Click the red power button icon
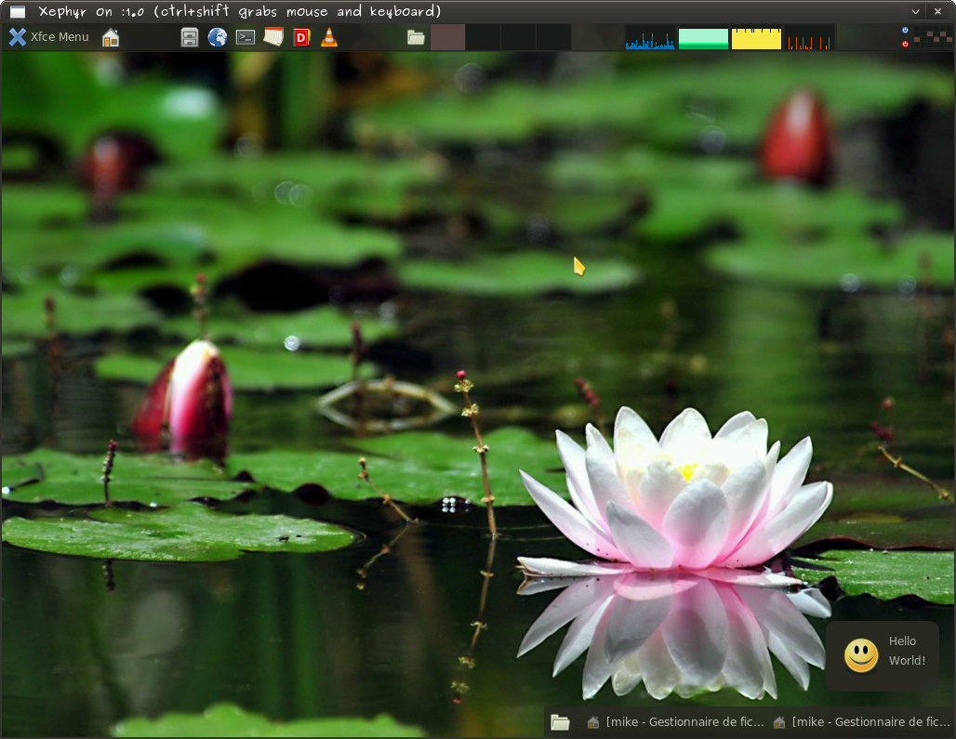This screenshot has height=739, width=956. 905,44
